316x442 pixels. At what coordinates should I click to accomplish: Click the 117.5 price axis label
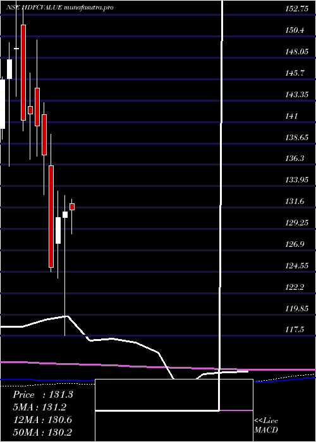tap(295, 330)
